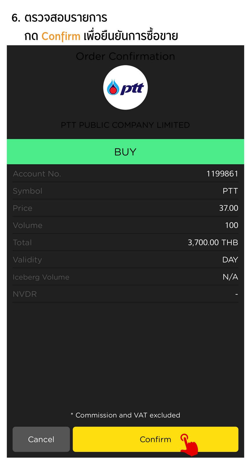Click the PTT PUBLIC COMPANY LIMITED name
Image resolution: width=251 pixels, height=474 pixels.
[x=125, y=125]
